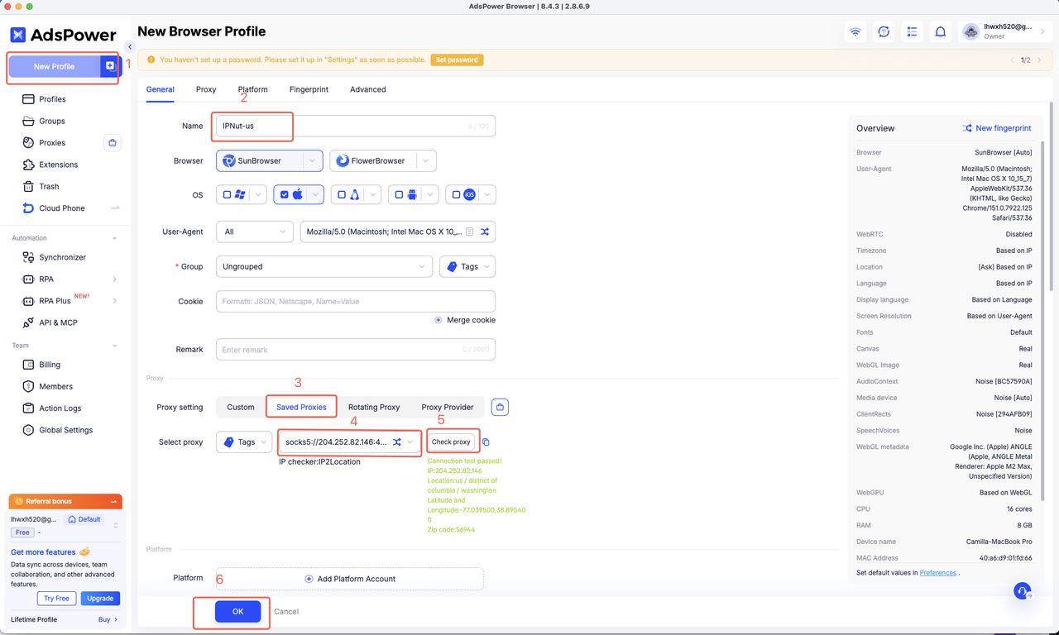Click the User-Agent list document icon
Image resolution: width=1059 pixels, height=635 pixels.
coord(469,232)
